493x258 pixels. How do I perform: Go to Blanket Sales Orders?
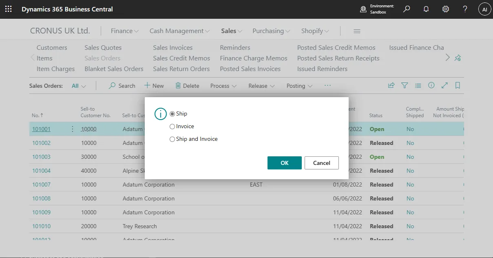pos(114,69)
